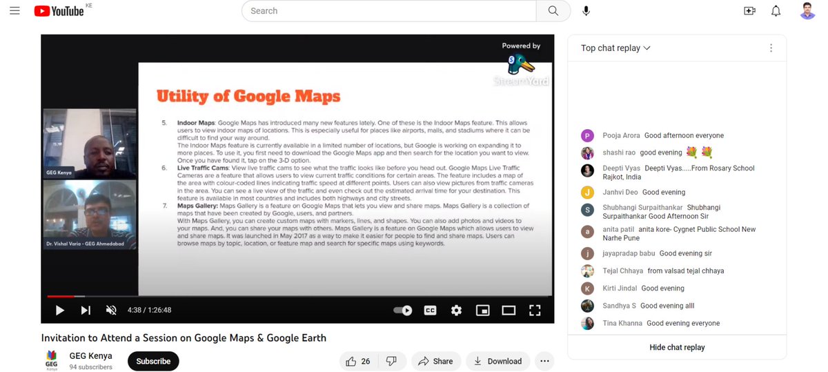Open the notifications bell
The width and height of the screenshot is (828, 372).
776,11
